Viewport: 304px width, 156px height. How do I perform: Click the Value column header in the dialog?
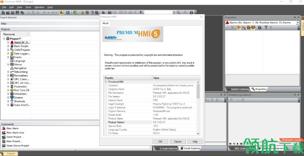tap(176, 78)
